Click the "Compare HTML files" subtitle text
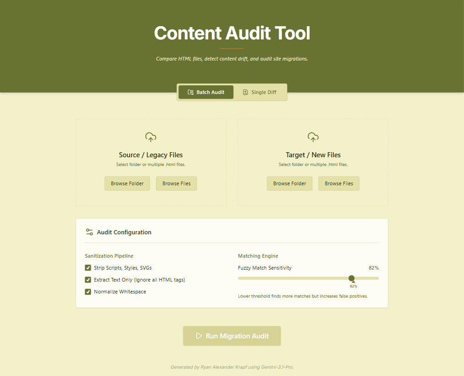Viewport: 464px width, 376px height. (x=232, y=59)
